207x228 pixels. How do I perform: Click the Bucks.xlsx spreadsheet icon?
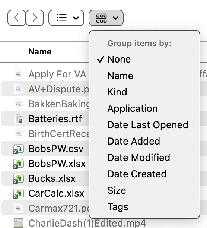(18, 179)
